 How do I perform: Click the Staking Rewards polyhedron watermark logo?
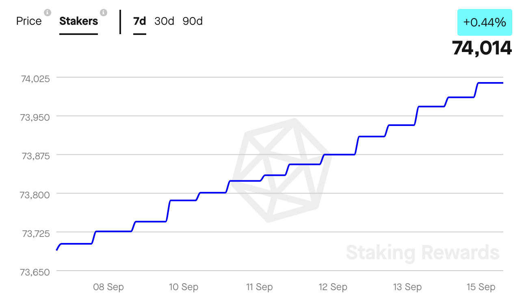(x=283, y=171)
